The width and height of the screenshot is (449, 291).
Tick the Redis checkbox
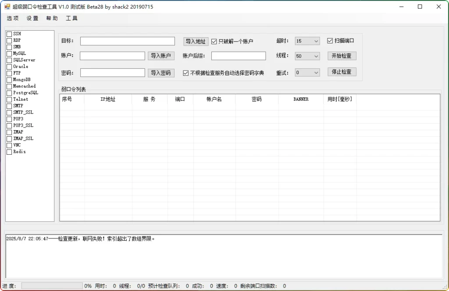click(x=9, y=152)
